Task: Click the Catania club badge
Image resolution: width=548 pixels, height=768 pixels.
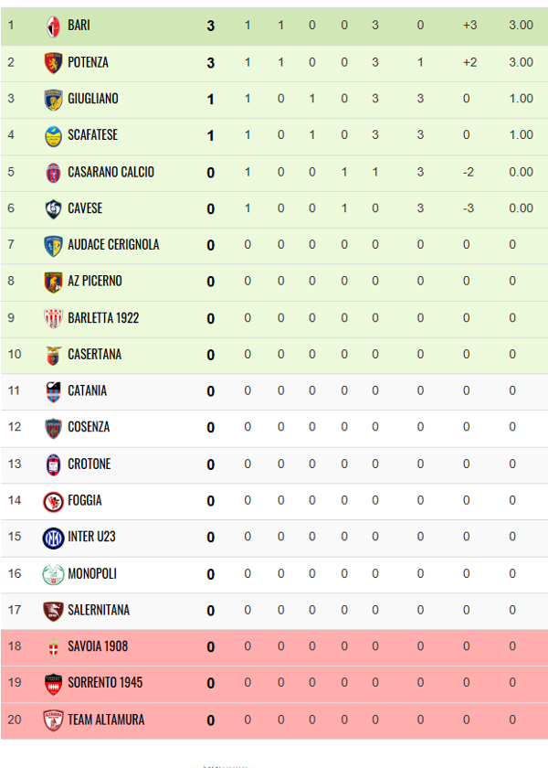Action: 53,392
